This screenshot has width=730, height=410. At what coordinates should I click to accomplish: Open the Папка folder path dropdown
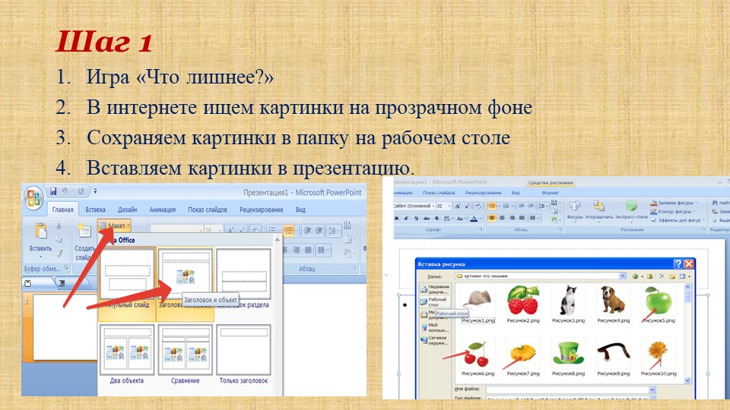pyautogui.click(x=623, y=276)
